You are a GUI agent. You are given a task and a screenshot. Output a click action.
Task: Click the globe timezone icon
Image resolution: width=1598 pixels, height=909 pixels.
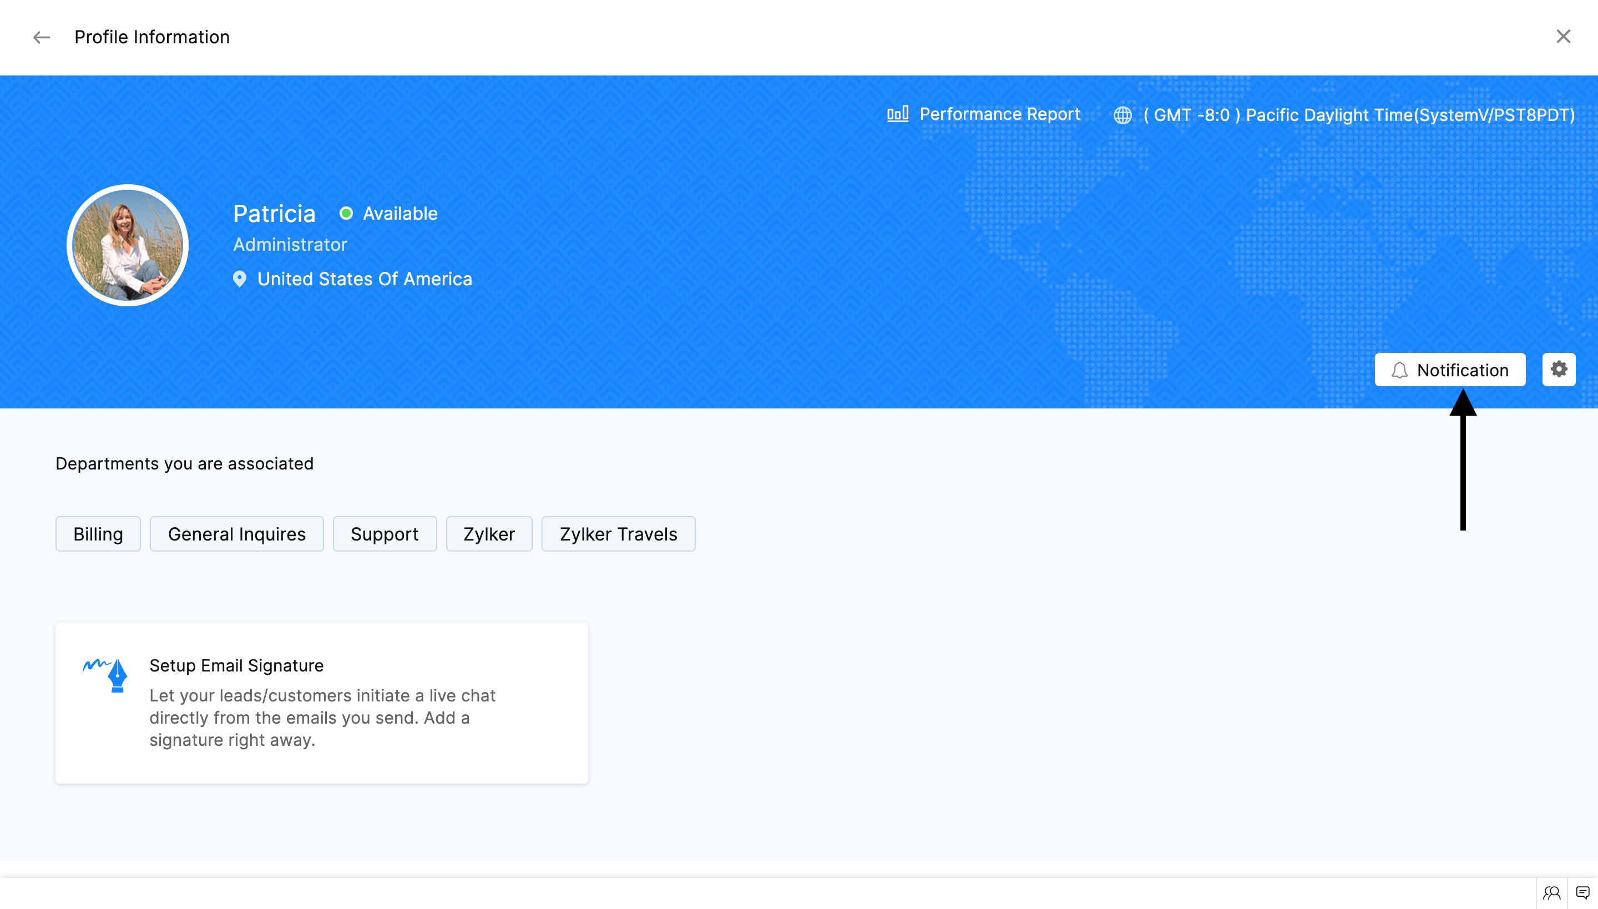[1122, 115]
